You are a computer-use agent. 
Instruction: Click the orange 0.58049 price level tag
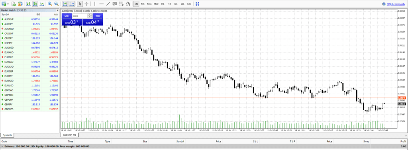click(x=402, y=98)
